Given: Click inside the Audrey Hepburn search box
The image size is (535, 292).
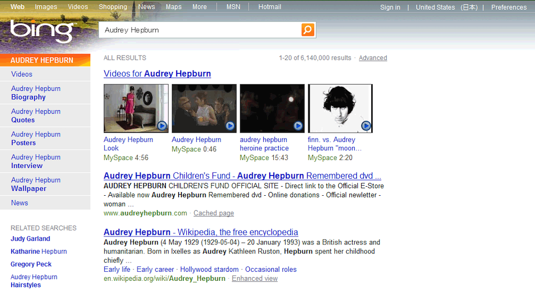Looking at the screenshot, I should pos(201,30).
